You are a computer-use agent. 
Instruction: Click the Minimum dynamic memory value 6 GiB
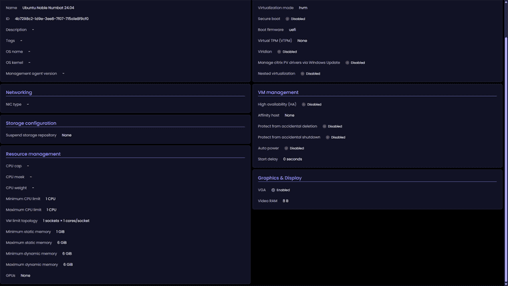(67, 254)
